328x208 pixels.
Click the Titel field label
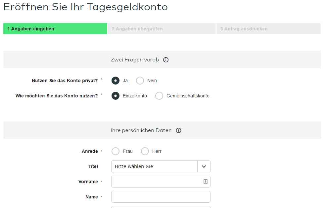coord(93,166)
